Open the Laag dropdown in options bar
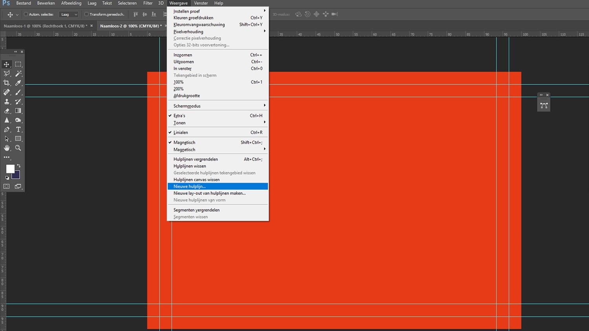 click(x=69, y=14)
